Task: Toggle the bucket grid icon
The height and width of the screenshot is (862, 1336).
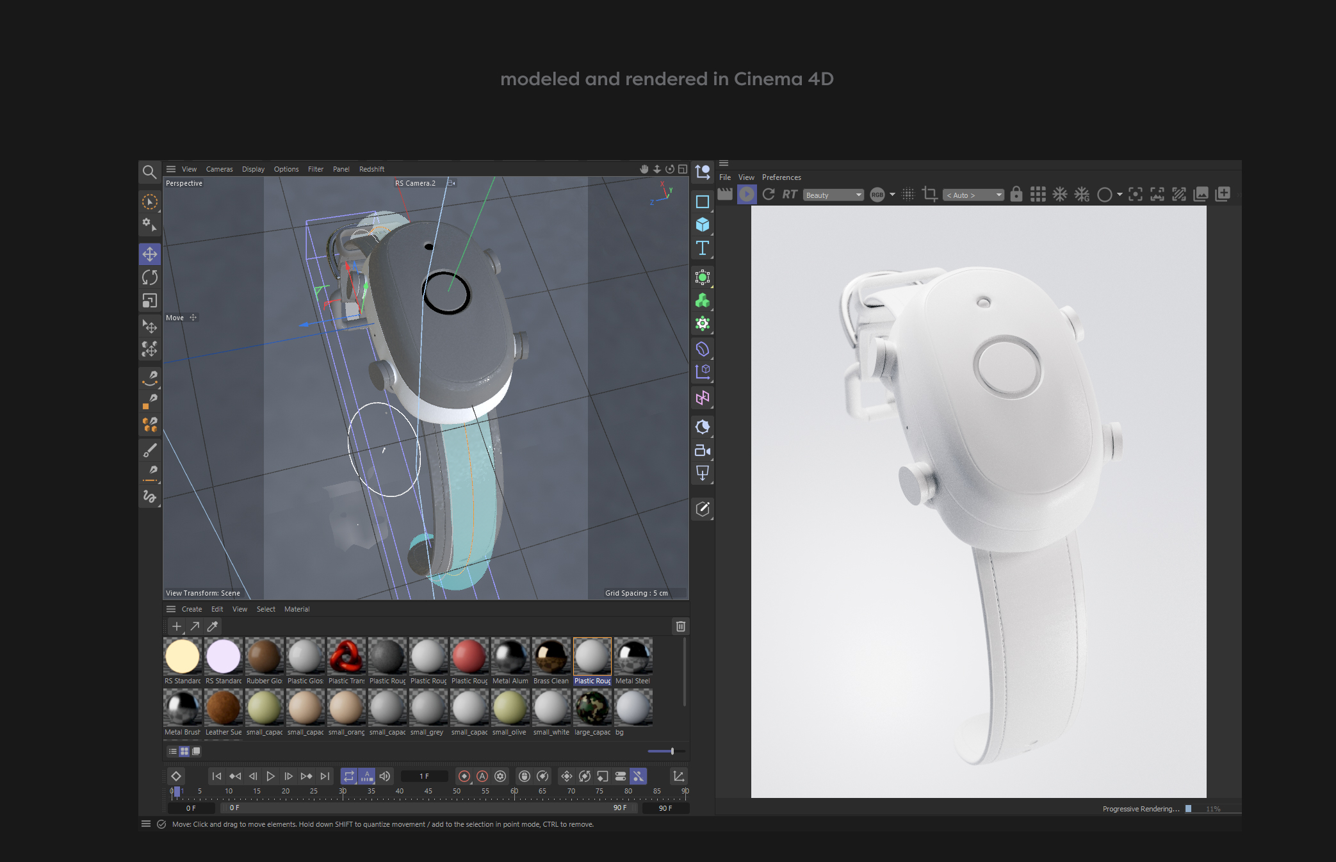Action: tap(1038, 194)
